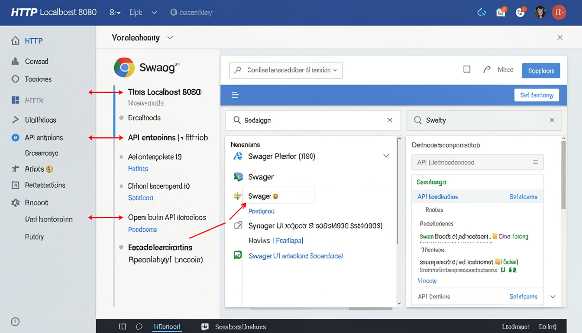582x333 pixels.
Task: Click the info icon at sidebar bottom
Action: point(15,321)
